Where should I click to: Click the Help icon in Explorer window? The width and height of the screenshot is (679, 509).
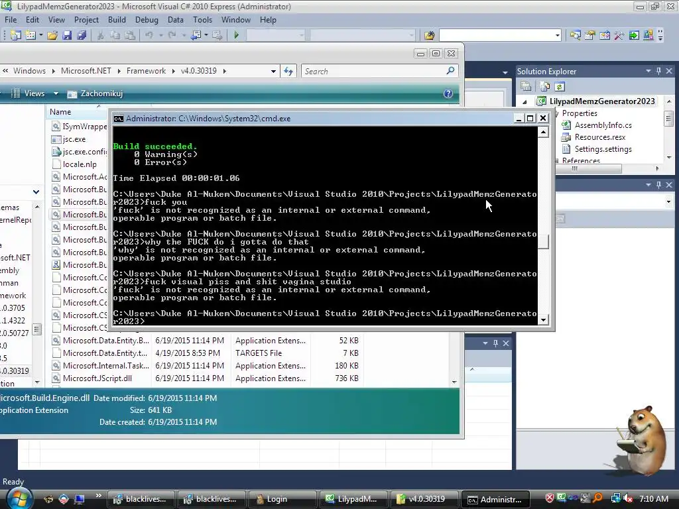tap(448, 93)
